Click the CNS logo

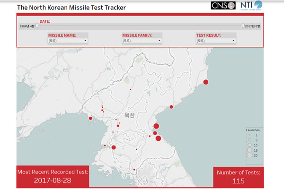pyautogui.click(x=223, y=5)
